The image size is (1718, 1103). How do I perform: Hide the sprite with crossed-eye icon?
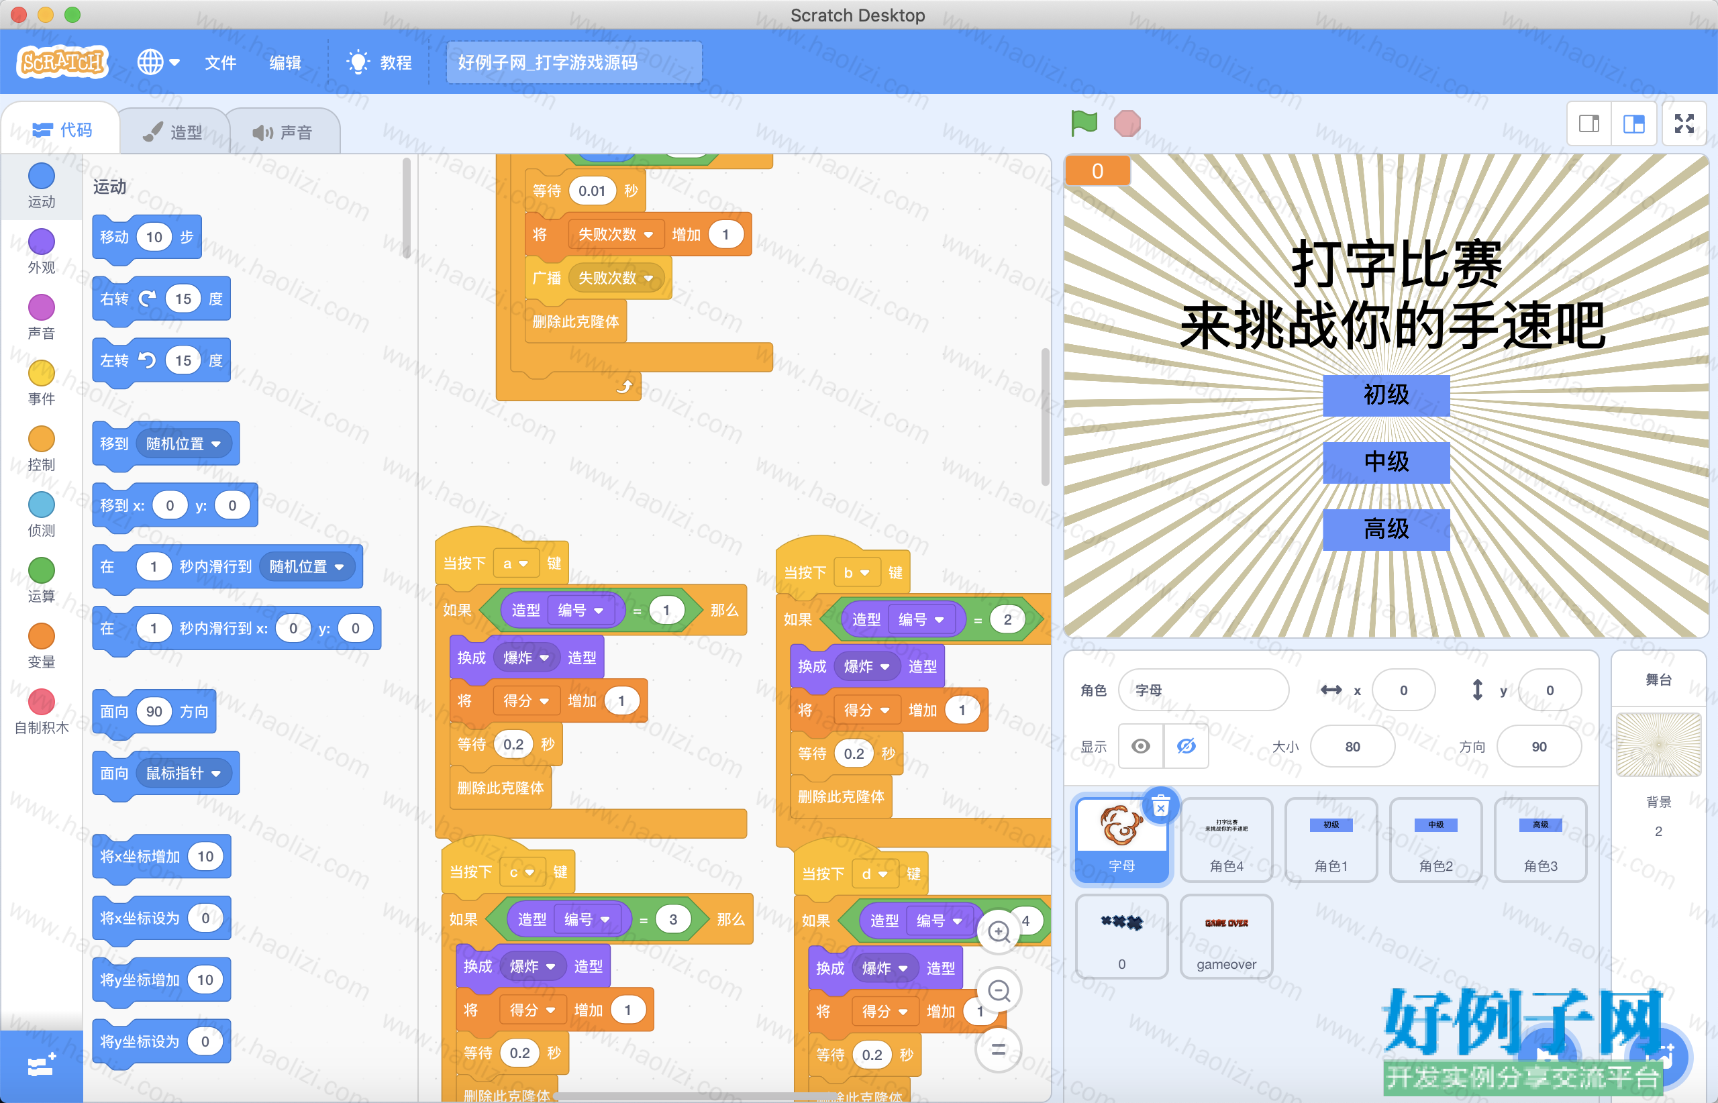coord(1186,746)
